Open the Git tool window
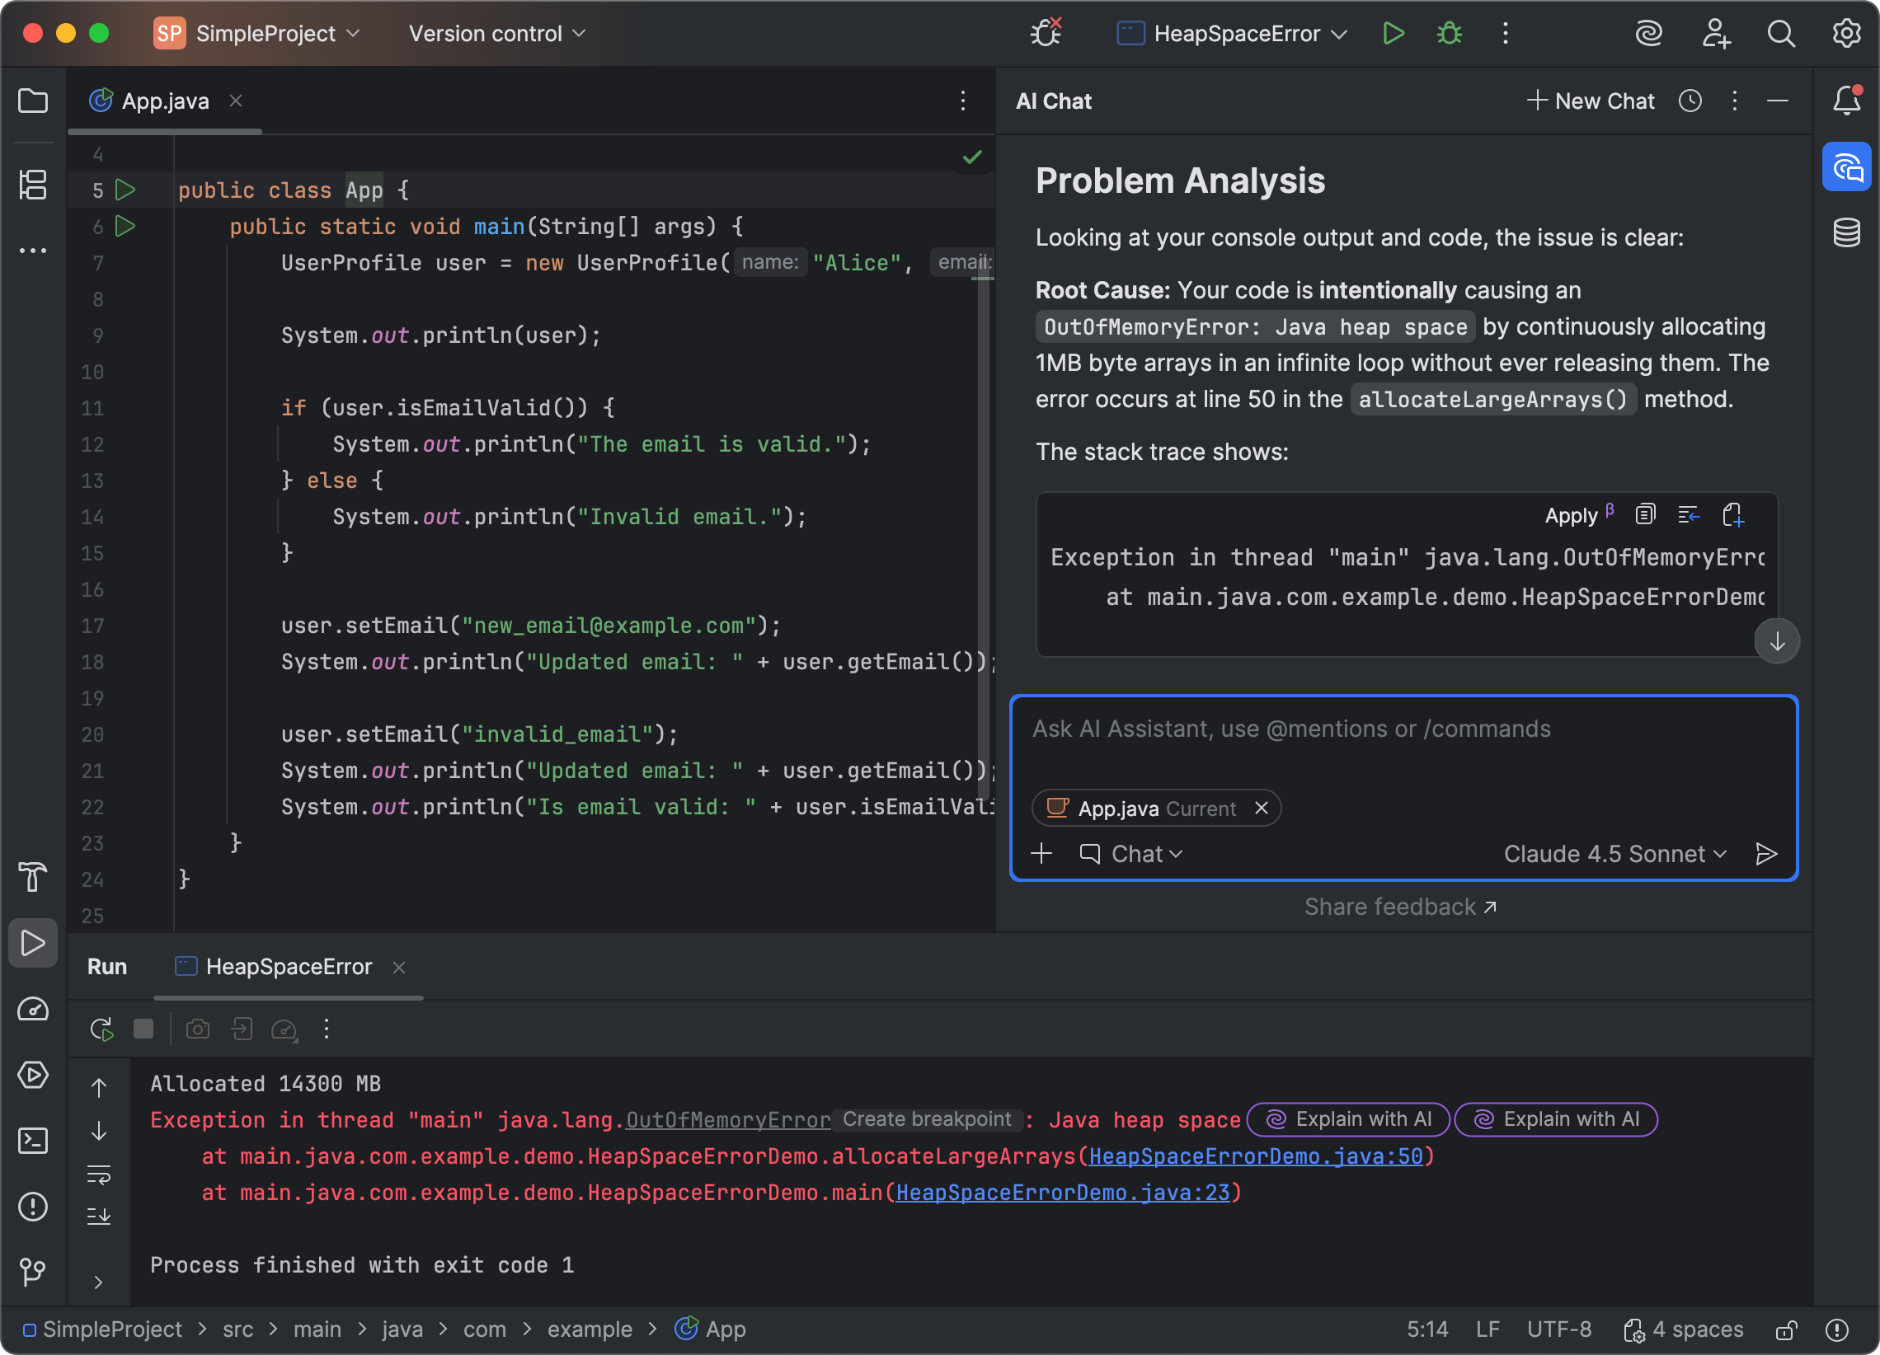 [x=33, y=1272]
